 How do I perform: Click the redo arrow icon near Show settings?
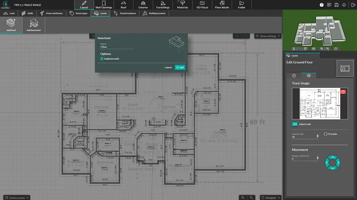click(246, 36)
